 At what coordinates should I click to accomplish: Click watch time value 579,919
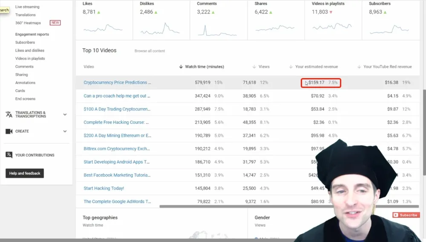pyautogui.click(x=202, y=82)
